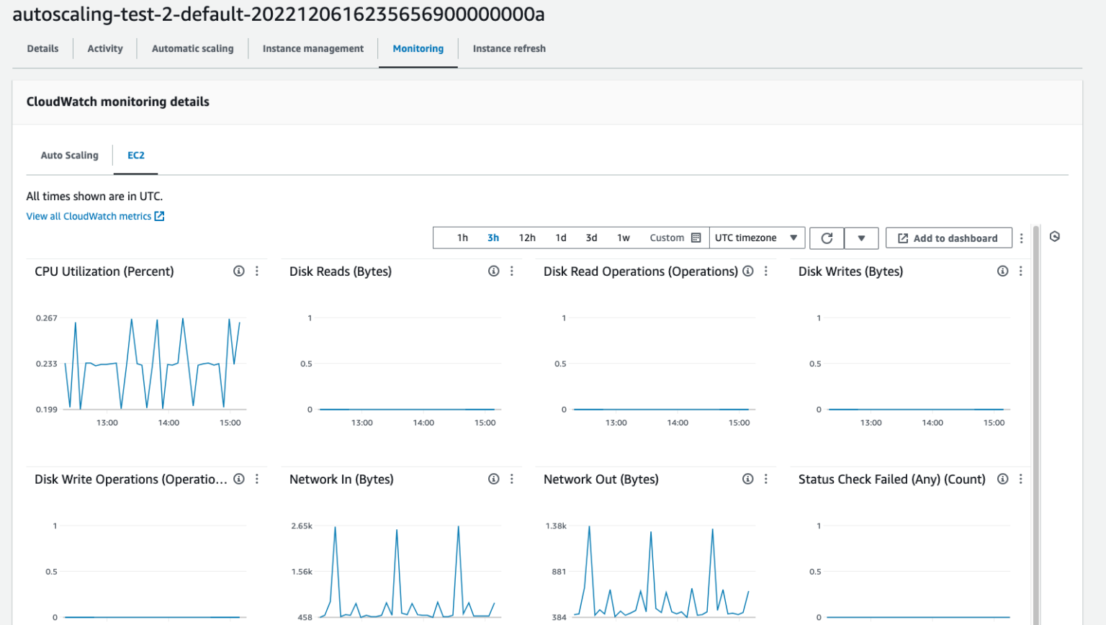
Task: Open the kebab menu next to Add to dashboard
Action: tap(1022, 238)
